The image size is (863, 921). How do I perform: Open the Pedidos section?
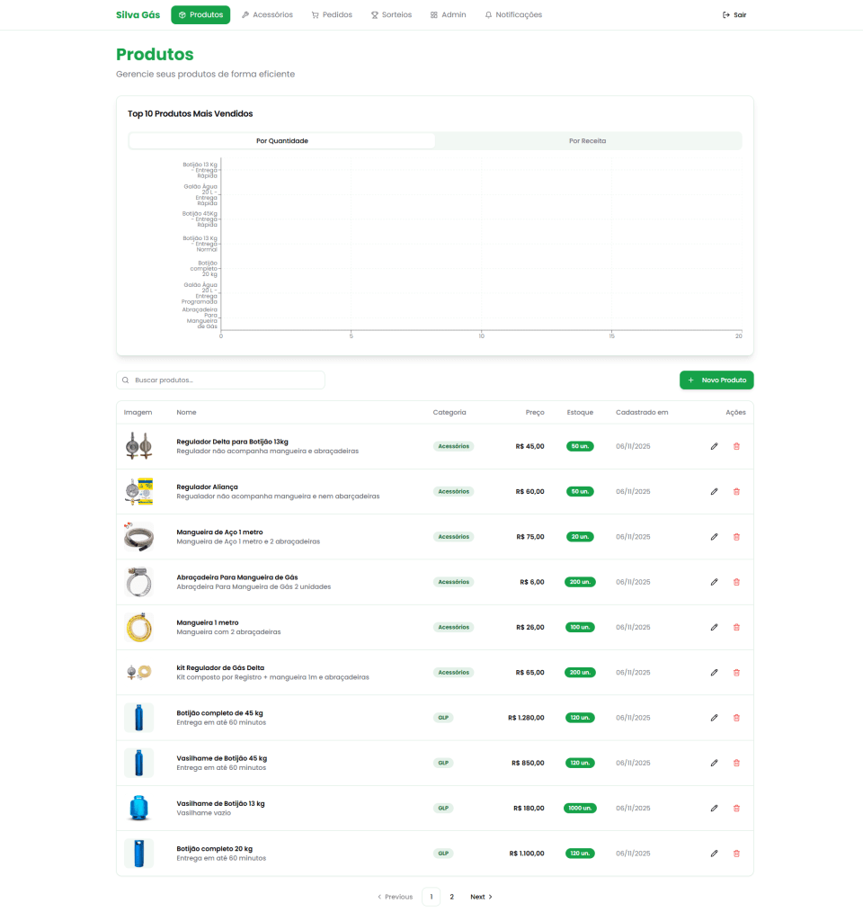pos(331,14)
